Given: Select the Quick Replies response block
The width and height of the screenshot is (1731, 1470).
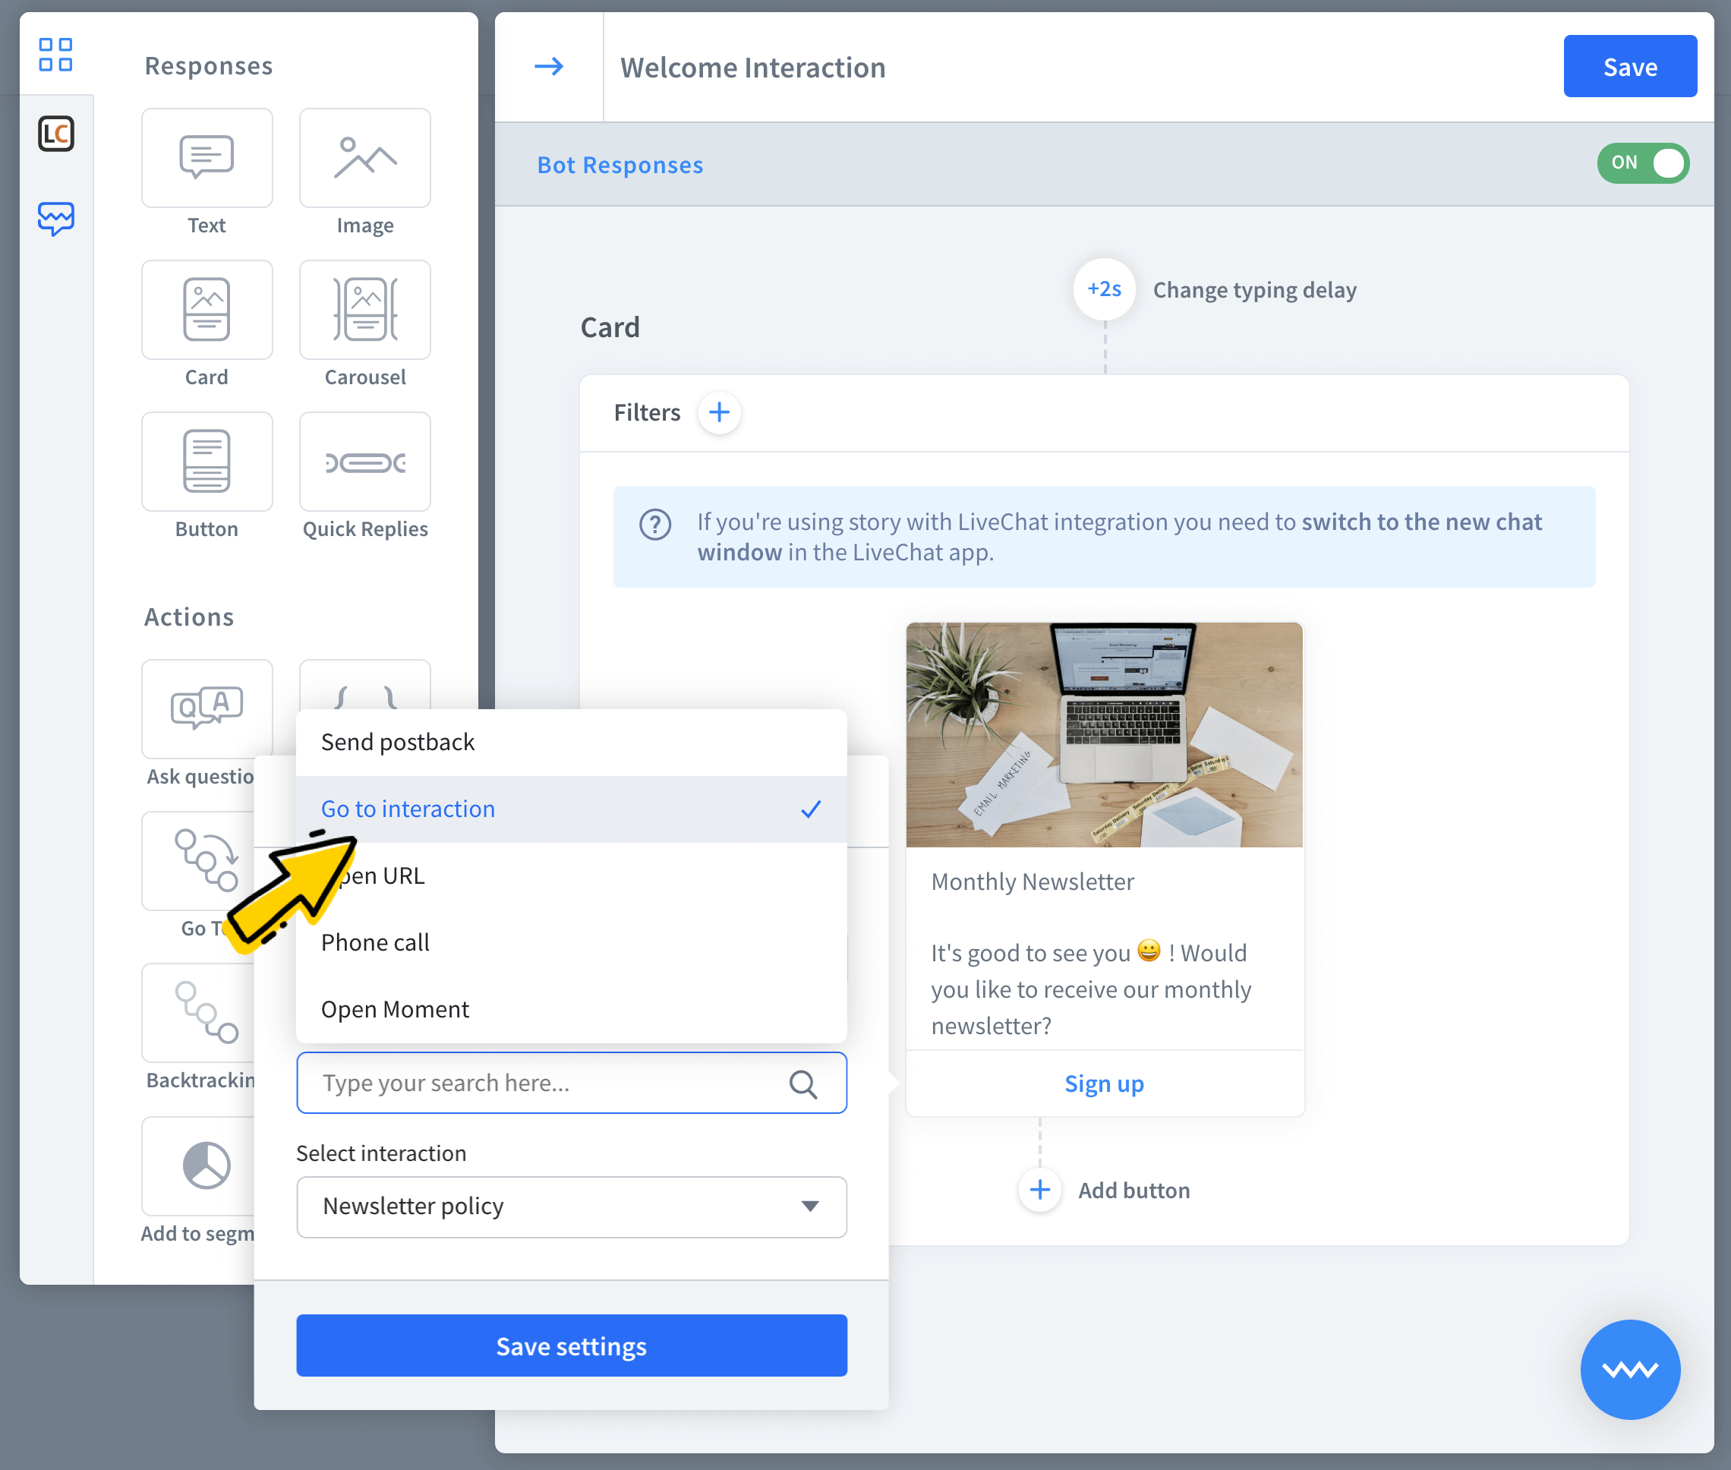Looking at the screenshot, I should (365, 462).
